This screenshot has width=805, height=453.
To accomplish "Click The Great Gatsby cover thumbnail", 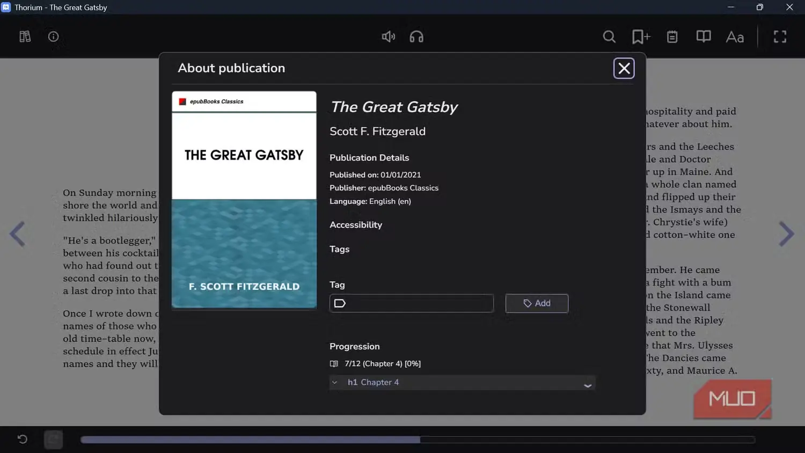I will pos(244,200).
